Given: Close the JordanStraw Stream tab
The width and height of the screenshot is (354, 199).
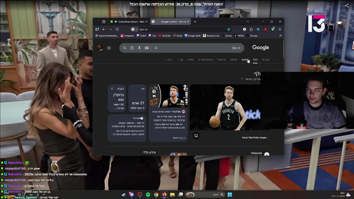Looking at the screenshot, I should 147,22.
